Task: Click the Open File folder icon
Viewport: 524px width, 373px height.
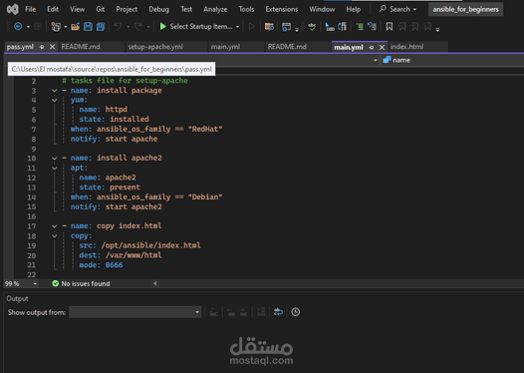Action: pos(75,26)
